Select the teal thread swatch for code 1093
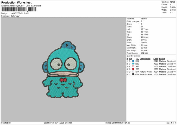 pos(133,64)
